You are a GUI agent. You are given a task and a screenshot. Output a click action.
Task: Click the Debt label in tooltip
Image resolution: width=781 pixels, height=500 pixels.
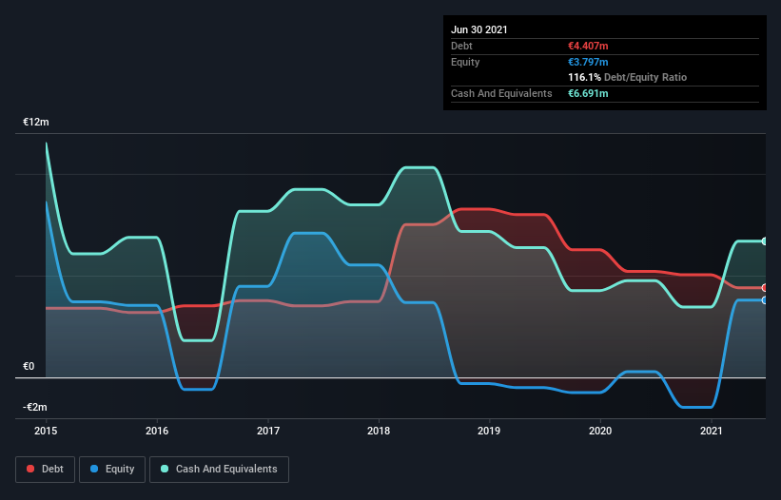click(x=461, y=46)
